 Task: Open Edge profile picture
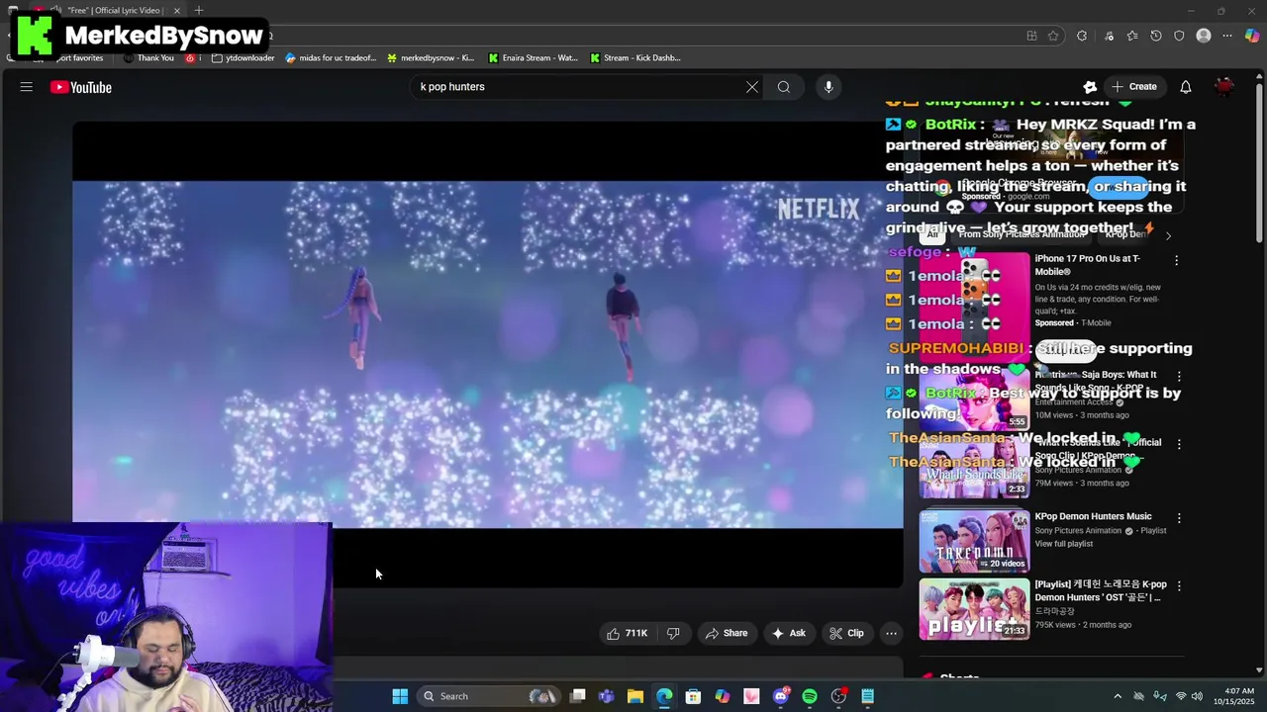pyautogui.click(x=1204, y=36)
